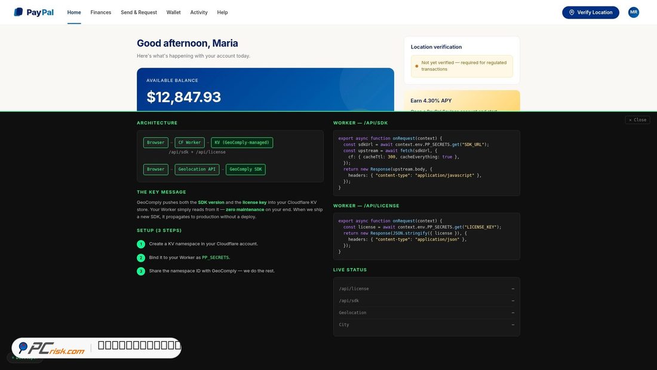Click the highlighted SDK version text
The width and height of the screenshot is (657, 370).
coord(211,202)
